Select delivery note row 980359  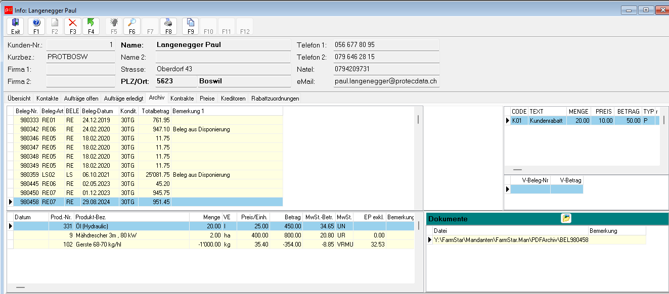pyautogui.click(x=145, y=175)
